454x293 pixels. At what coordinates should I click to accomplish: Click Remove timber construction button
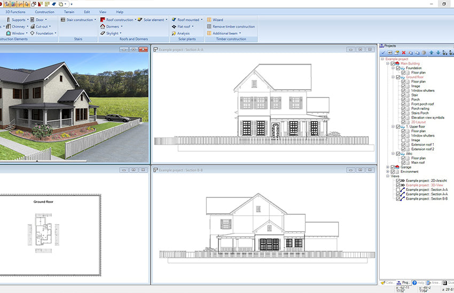233,26
